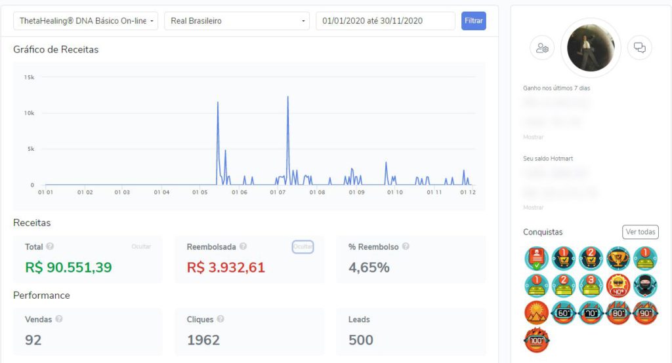This screenshot has width=672, height=363.
Task: Click the 100° flaming achievement badge
Action: tap(537, 340)
